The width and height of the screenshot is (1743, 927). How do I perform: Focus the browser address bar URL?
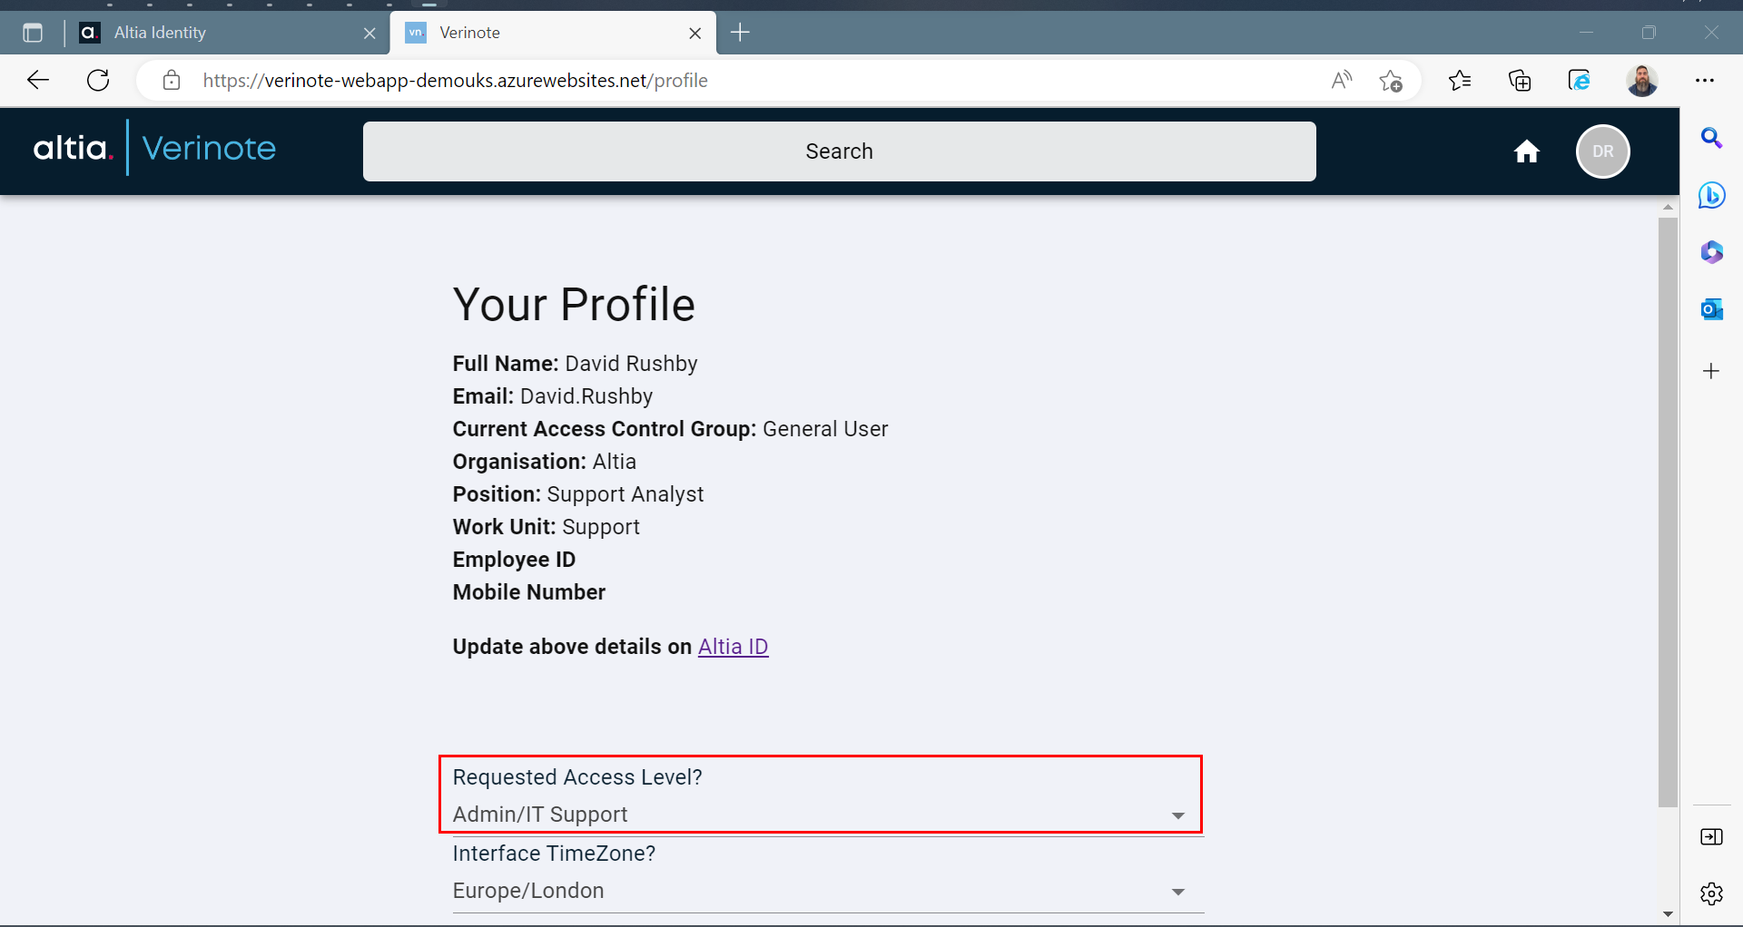click(x=455, y=80)
